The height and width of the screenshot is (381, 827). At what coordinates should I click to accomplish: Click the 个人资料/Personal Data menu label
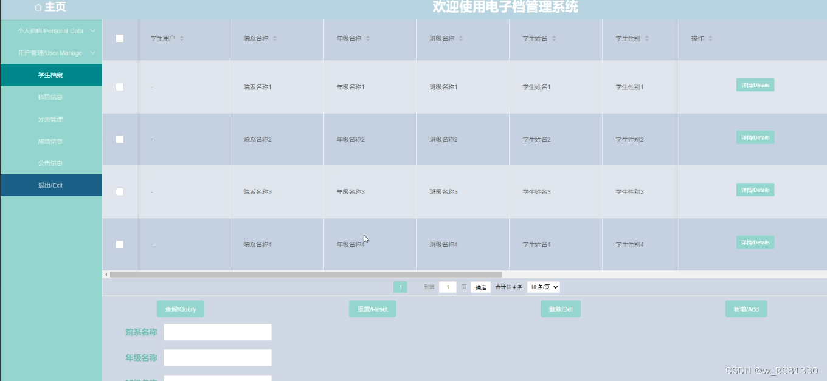50,30
